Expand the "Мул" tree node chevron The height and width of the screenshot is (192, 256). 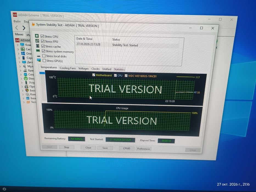20,66
